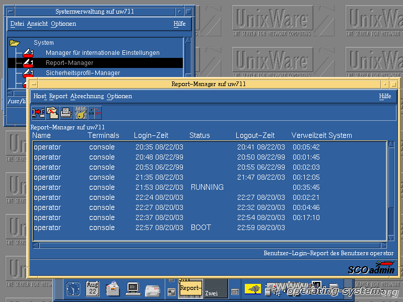
Task: Click the EXIT icon in the front panel
Action: (x=235, y=291)
